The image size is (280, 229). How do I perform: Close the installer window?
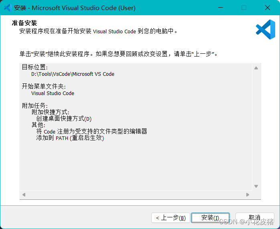point(267,8)
